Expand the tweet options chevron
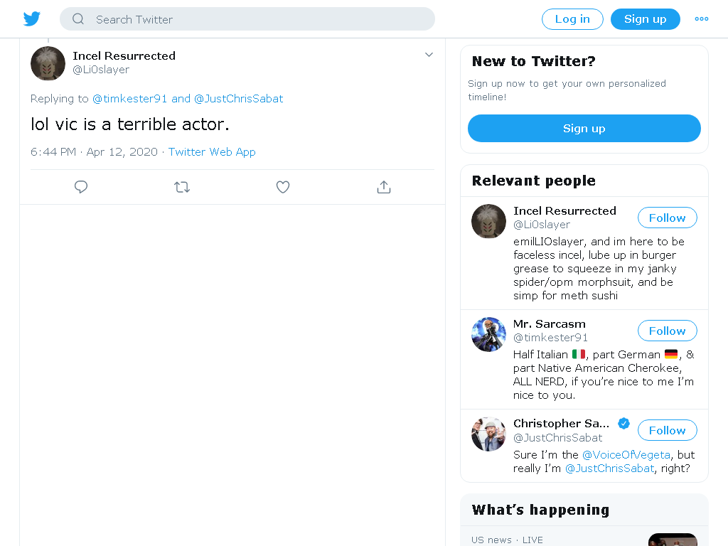This screenshot has width=728, height=546. (x=429, y=55)
